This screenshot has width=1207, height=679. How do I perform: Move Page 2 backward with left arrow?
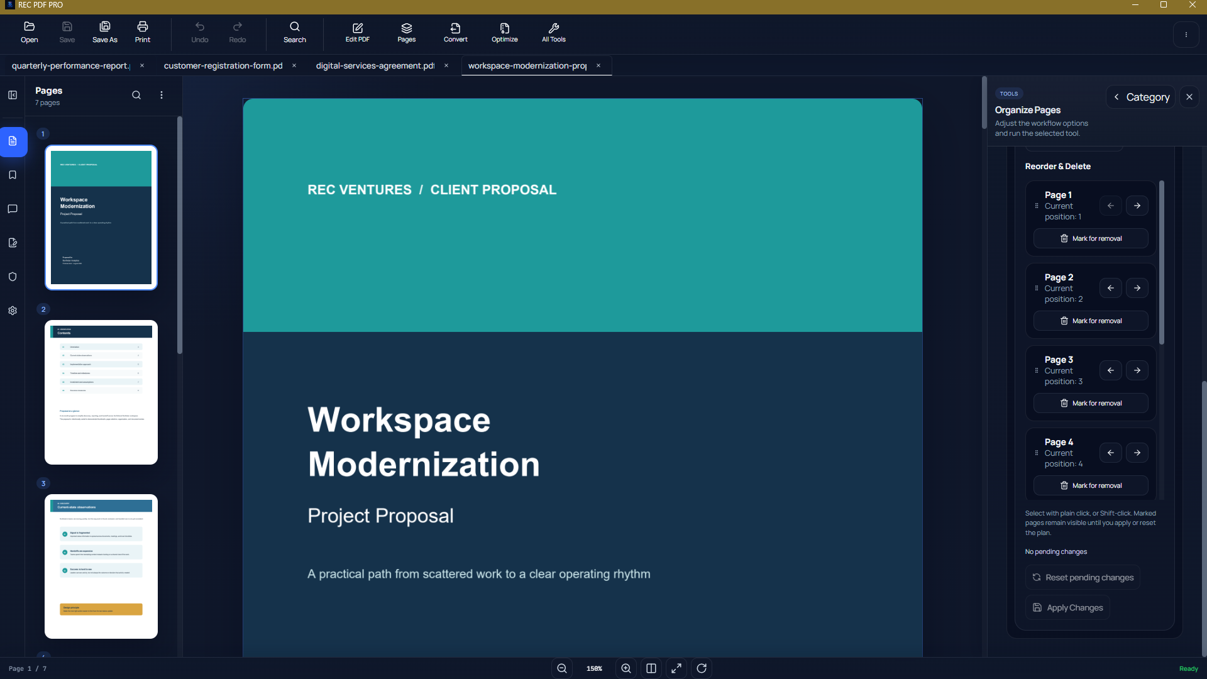point(1111,288)
